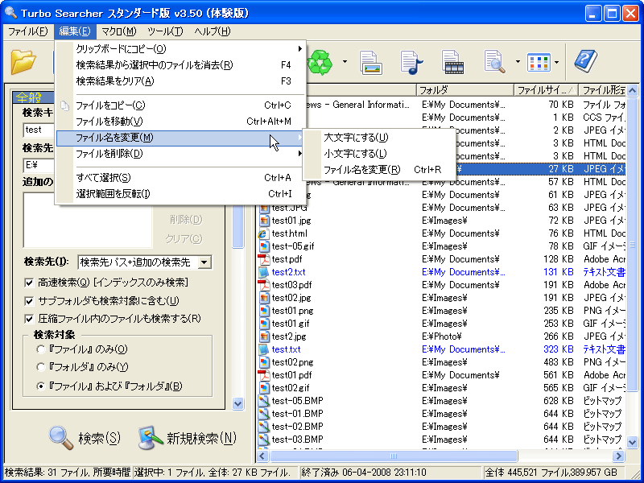Select 『ファイル』のみ(O) radio button
Image resolution: width=644 pixels, height=483 pixels.
pyautogui.click(x=40, y=349)
